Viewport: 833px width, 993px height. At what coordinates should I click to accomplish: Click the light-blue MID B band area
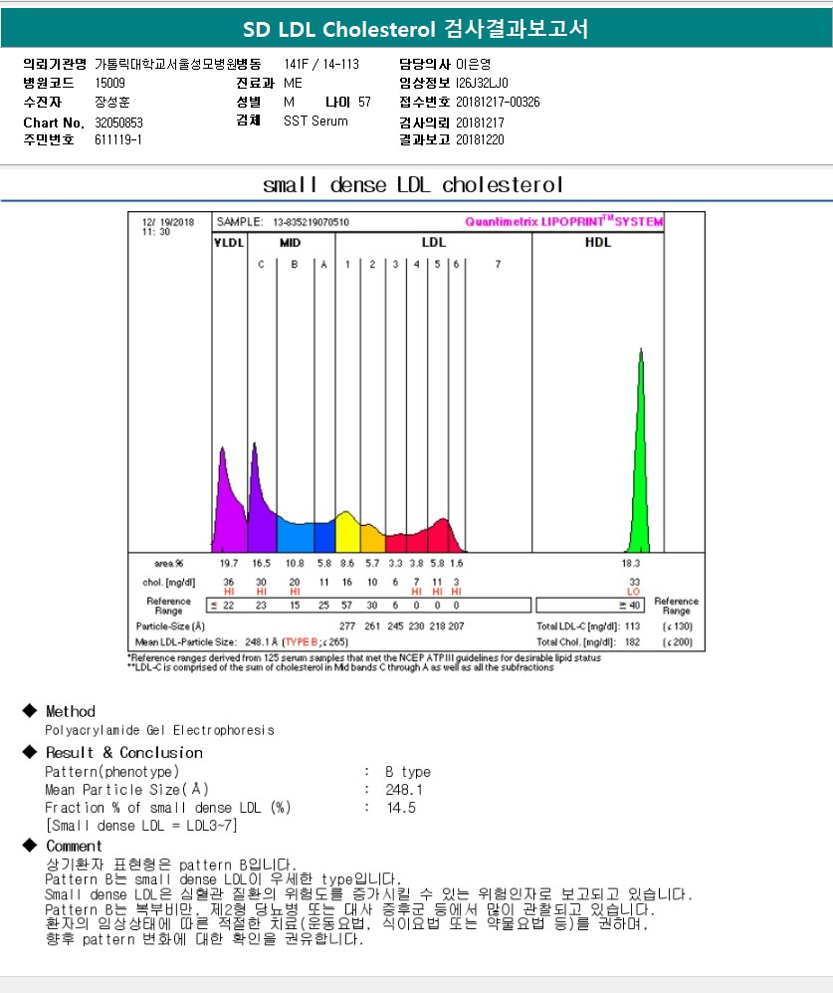click(295, 537)
